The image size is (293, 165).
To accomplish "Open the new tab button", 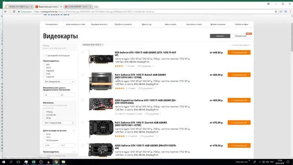I will point(96,7).
